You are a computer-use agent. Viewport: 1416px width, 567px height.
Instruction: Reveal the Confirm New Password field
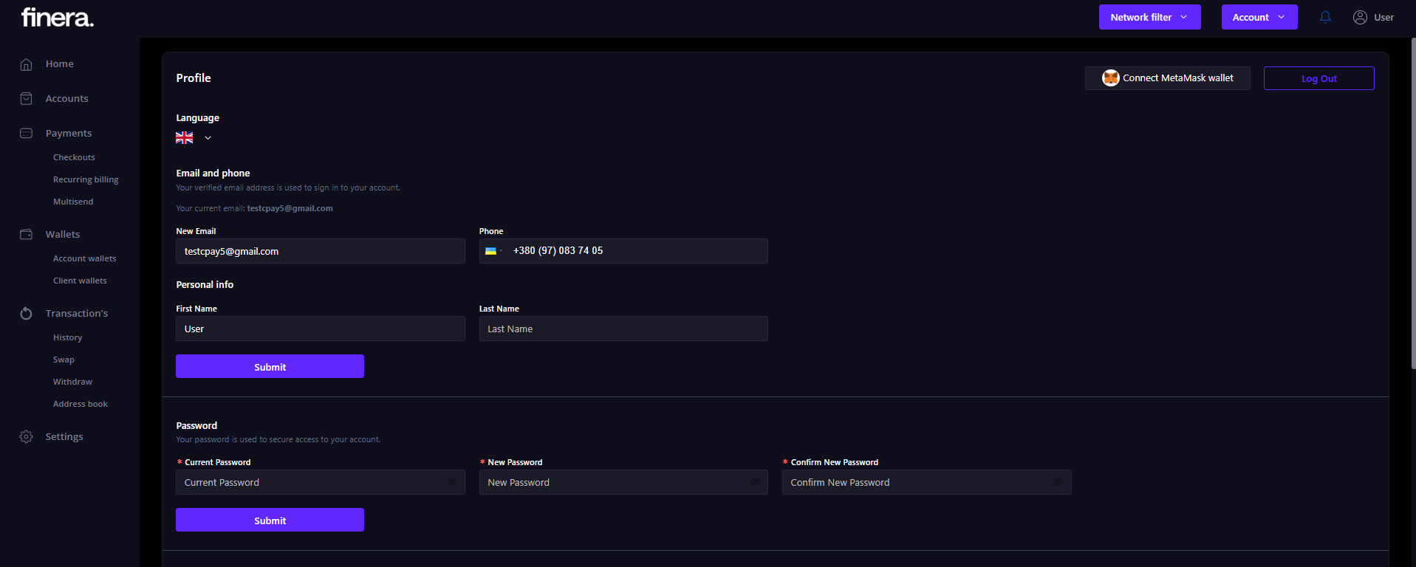pos(1058,482)
